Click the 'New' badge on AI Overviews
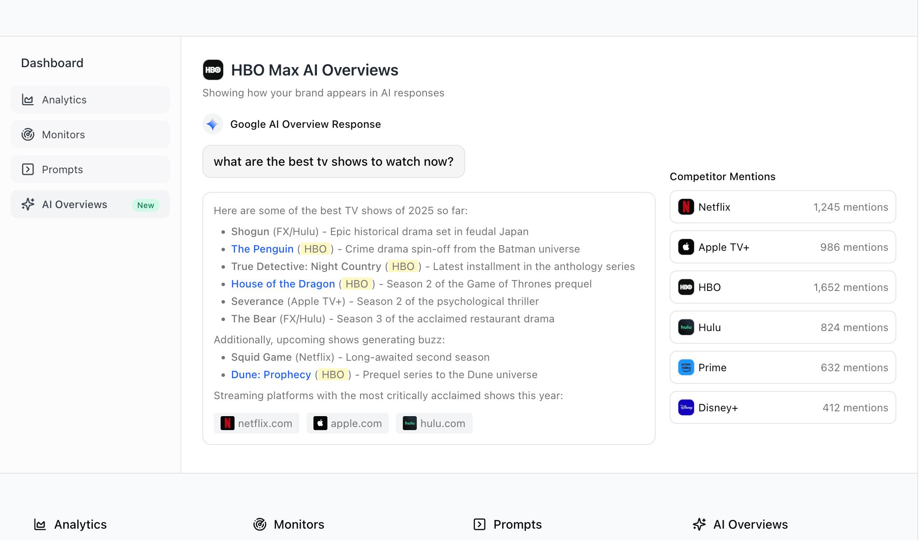Screen dimensions: 919x540 pos(146,205)
